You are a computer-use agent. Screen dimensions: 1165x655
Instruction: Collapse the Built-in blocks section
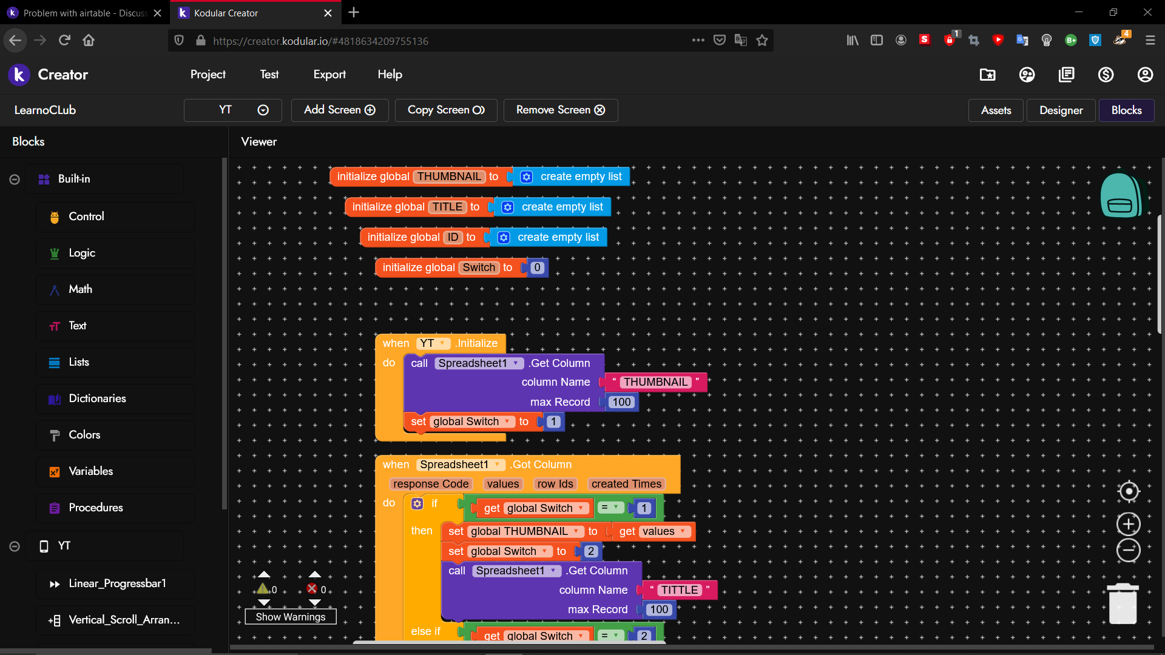(15, 180)
